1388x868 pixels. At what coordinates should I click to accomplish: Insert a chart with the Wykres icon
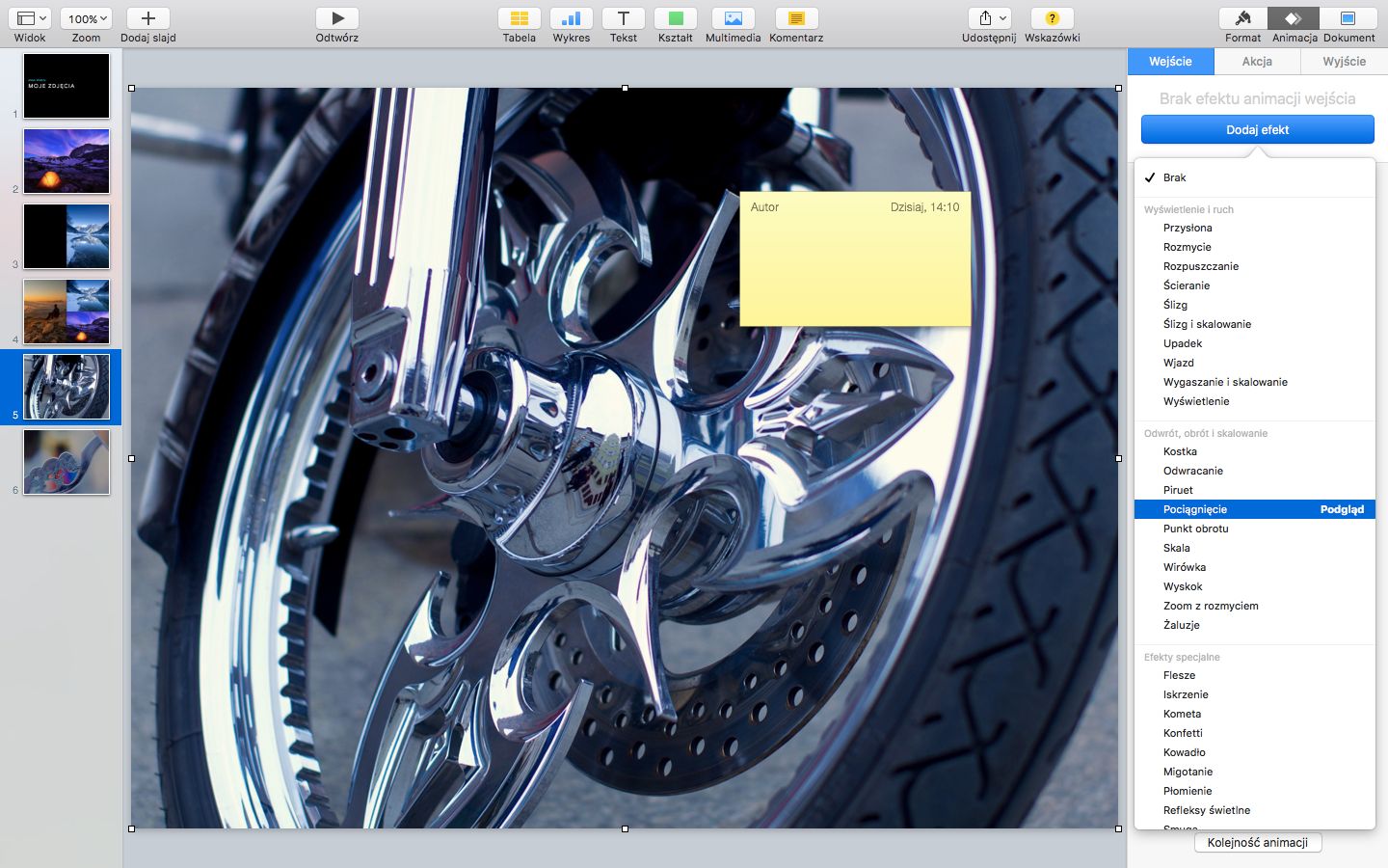click(571, 18)
